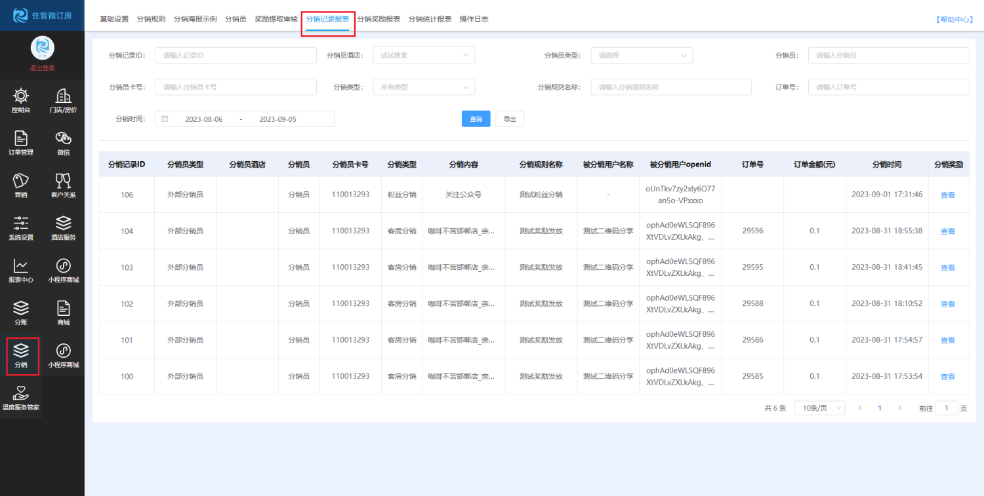
Task: Click 查看 for record 103
Action: pos(948,268)
